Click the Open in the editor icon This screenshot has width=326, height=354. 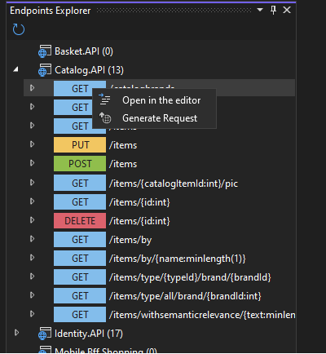coord(104,100)
